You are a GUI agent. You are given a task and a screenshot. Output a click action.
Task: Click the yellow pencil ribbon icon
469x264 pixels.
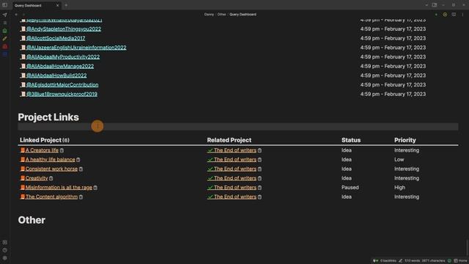click(x=5, y=39)
